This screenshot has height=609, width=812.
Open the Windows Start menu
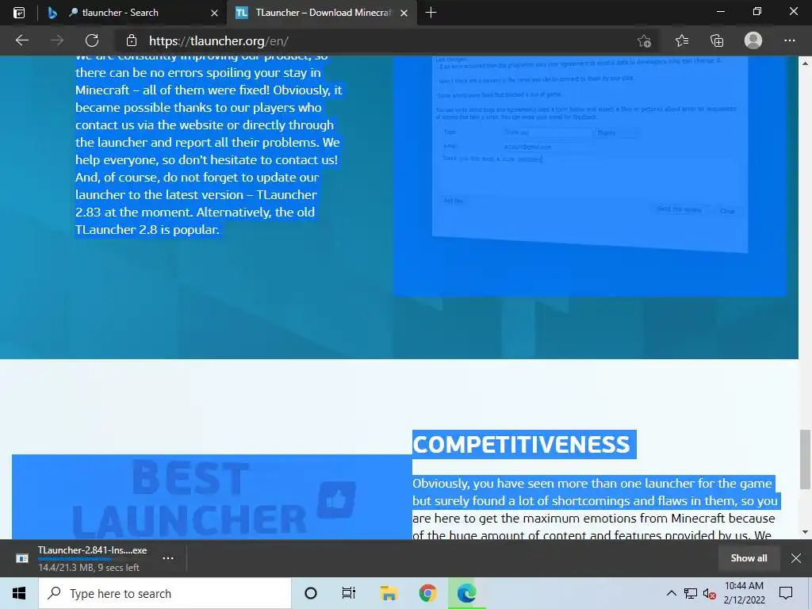point(19,593)
